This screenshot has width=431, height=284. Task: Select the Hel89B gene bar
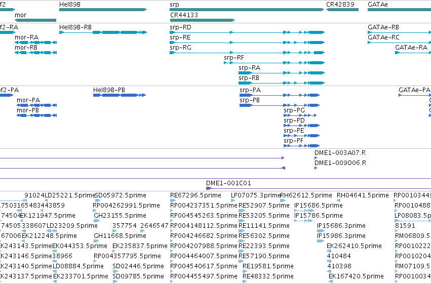click(103, 10)
